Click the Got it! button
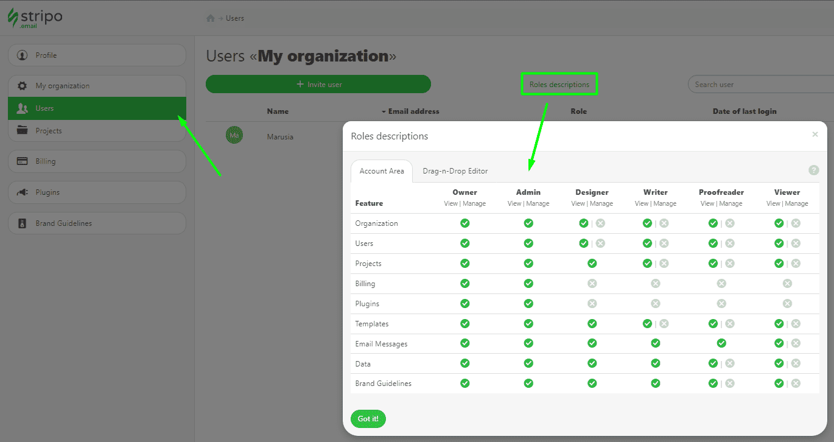 pos(368,419)
